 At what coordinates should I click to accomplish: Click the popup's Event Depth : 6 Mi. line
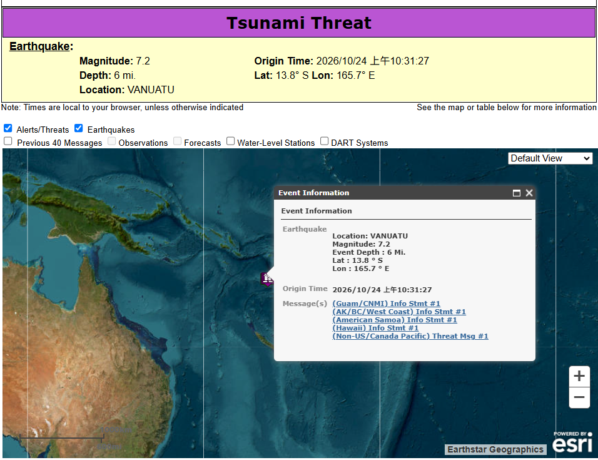(x=369, y=252)
